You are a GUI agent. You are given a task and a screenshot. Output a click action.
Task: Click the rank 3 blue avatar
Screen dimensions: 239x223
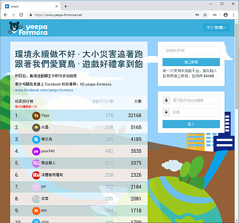pos(36,139)
